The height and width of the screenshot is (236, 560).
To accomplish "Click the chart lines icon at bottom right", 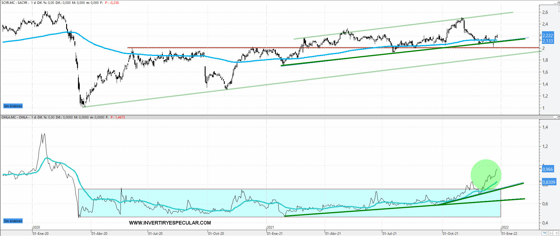I will [545, 233].
